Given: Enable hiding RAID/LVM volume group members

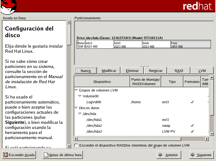Looking at the screenshot, I should tap(76, 145).
